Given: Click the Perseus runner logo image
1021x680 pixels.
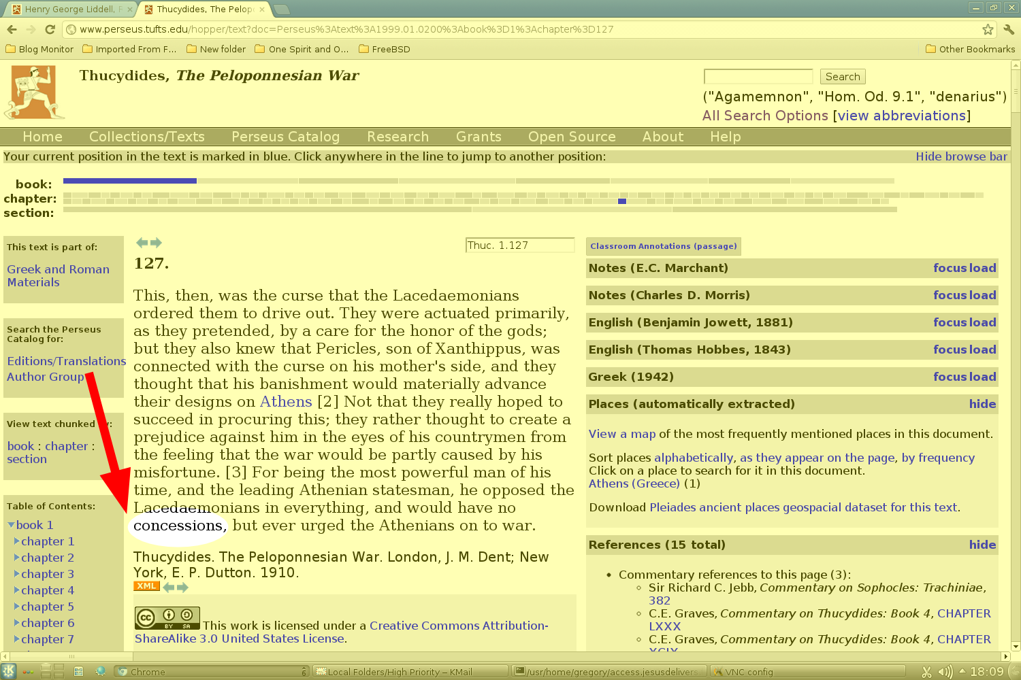Looking at the screenshot, I should pyautogui.click(x=35, y=92).
